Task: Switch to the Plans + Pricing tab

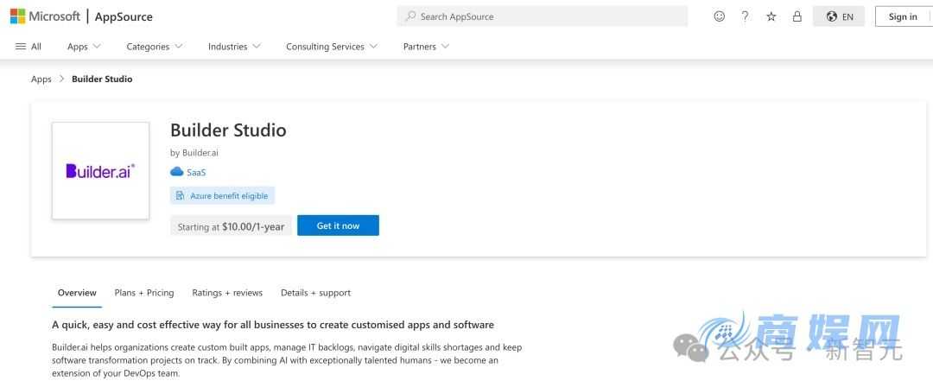Action: (x=144, y=293)
